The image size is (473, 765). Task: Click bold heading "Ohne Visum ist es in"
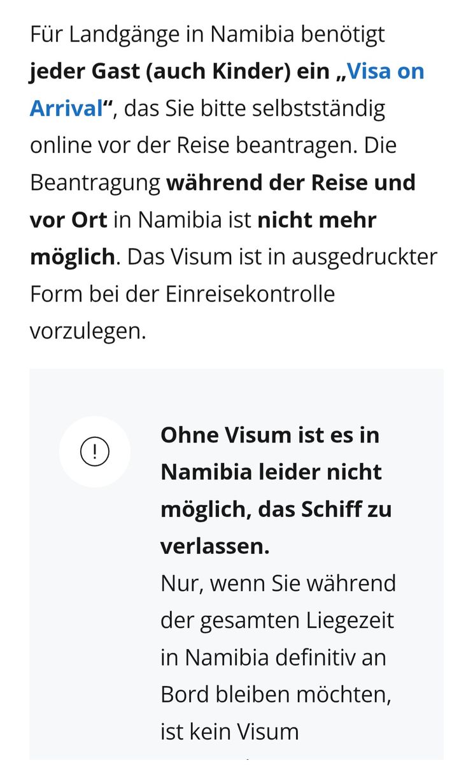pos(270,435)
